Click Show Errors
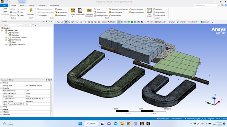 coord(100,12)
